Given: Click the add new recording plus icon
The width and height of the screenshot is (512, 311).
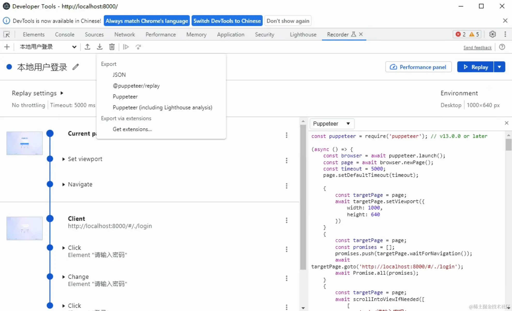Looking at the screenshot, I should (7, 47).
